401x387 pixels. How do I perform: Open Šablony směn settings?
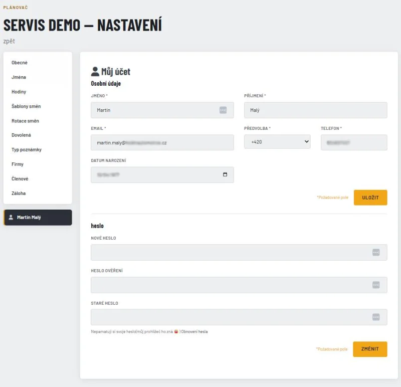click(26, 106)
